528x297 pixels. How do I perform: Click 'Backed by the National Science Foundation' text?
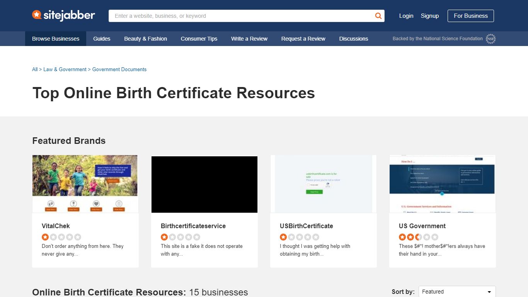(438, 39)
